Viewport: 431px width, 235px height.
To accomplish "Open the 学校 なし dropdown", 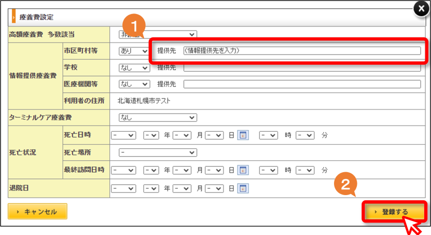I will click(134, 68).
